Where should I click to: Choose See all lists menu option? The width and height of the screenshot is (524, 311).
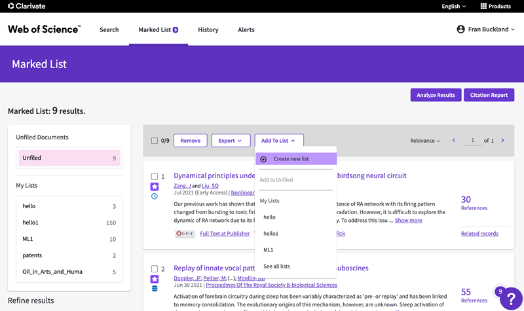pos(276,266)
